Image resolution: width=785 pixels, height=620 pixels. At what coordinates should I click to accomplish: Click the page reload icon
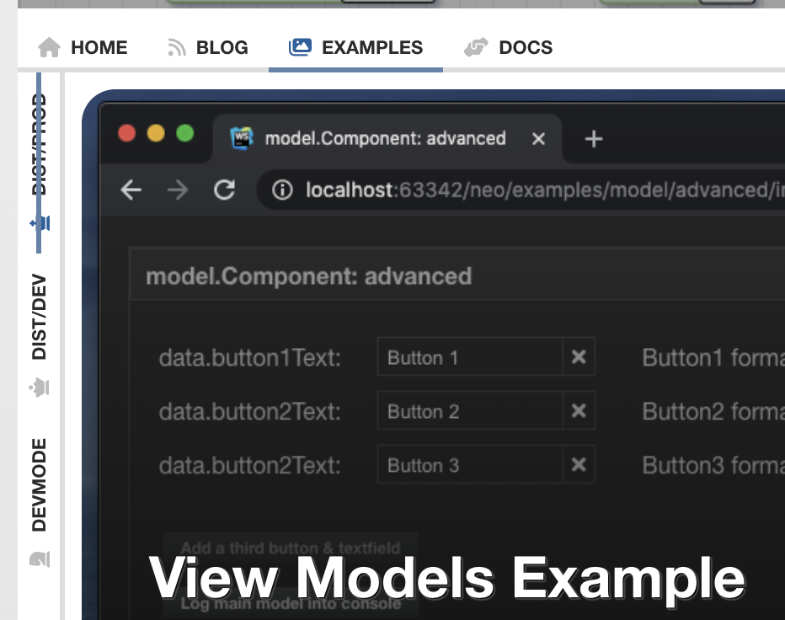coord(224,190)
